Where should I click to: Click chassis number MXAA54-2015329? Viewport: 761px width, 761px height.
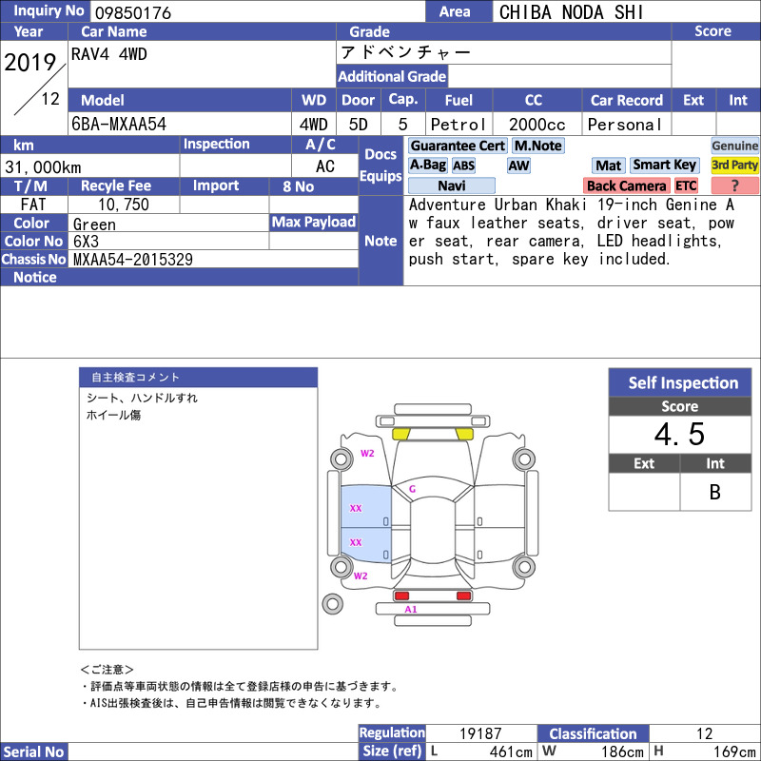pos(133,260)
